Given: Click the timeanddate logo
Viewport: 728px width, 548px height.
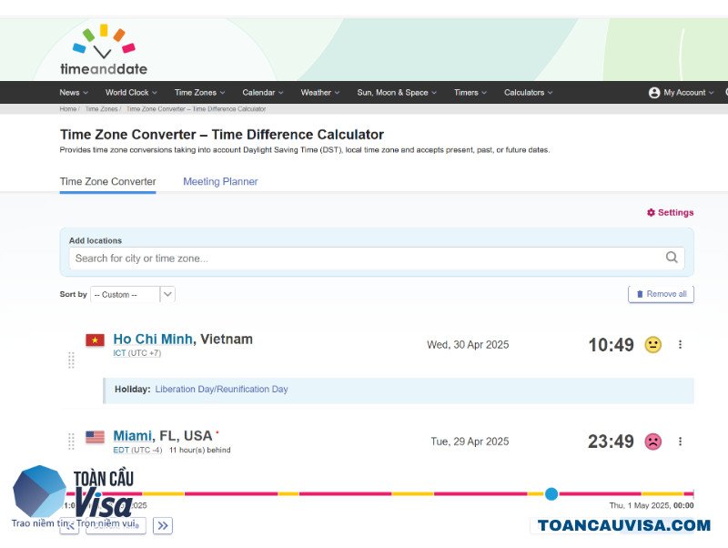Looking at the screenshot, I should click(x=104, y=50).
